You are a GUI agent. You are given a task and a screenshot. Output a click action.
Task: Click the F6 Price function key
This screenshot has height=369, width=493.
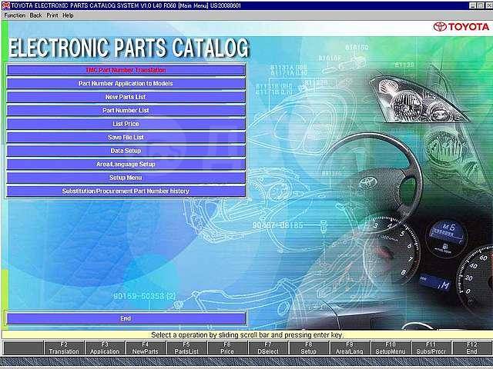tap(227, 348)
